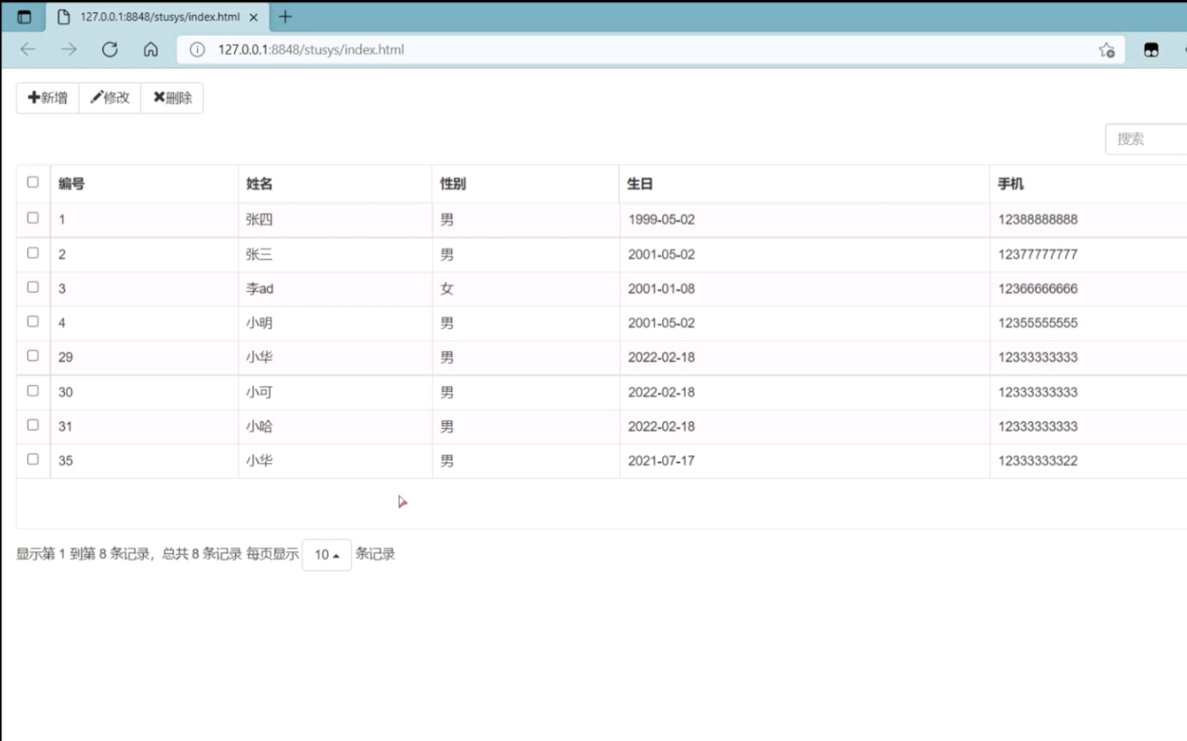The height and width of the screenshot is (741, 1187).
Task: Click the pencil icon on the 修改 button
Action: coord(97,97)
